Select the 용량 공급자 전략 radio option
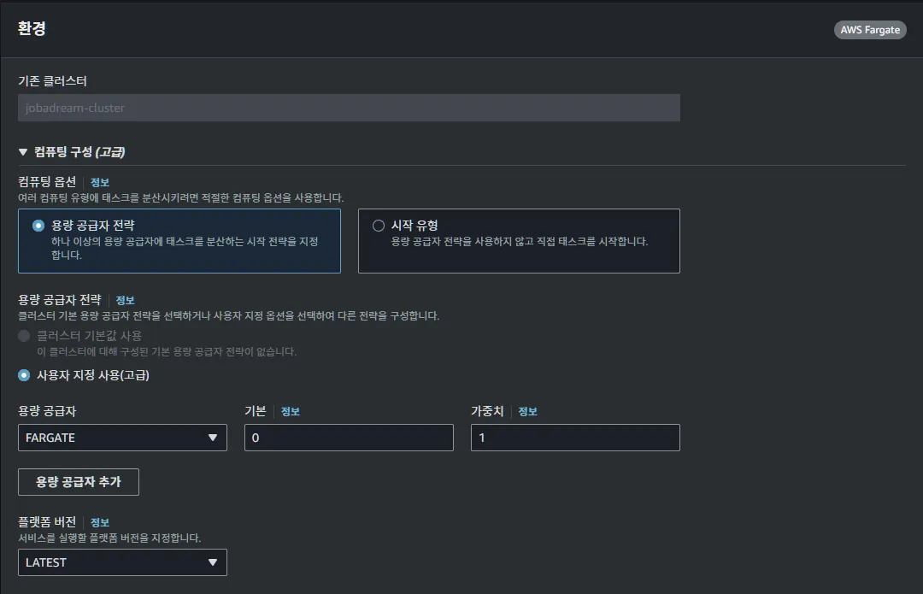Screen dimensions: 923x594 click(x=38, y=226)
